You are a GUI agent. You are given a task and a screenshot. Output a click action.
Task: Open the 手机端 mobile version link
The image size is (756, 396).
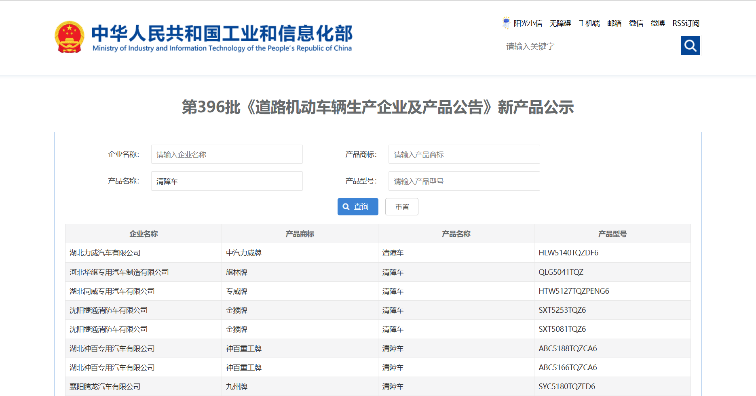click(x=589, y=23)
